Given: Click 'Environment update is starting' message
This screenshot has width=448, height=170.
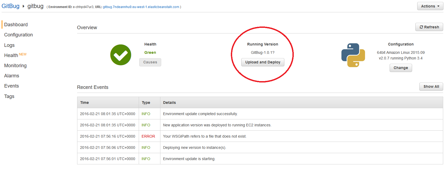Looking at the screenshot, I should pyautogui.click(x=189, y=159).
